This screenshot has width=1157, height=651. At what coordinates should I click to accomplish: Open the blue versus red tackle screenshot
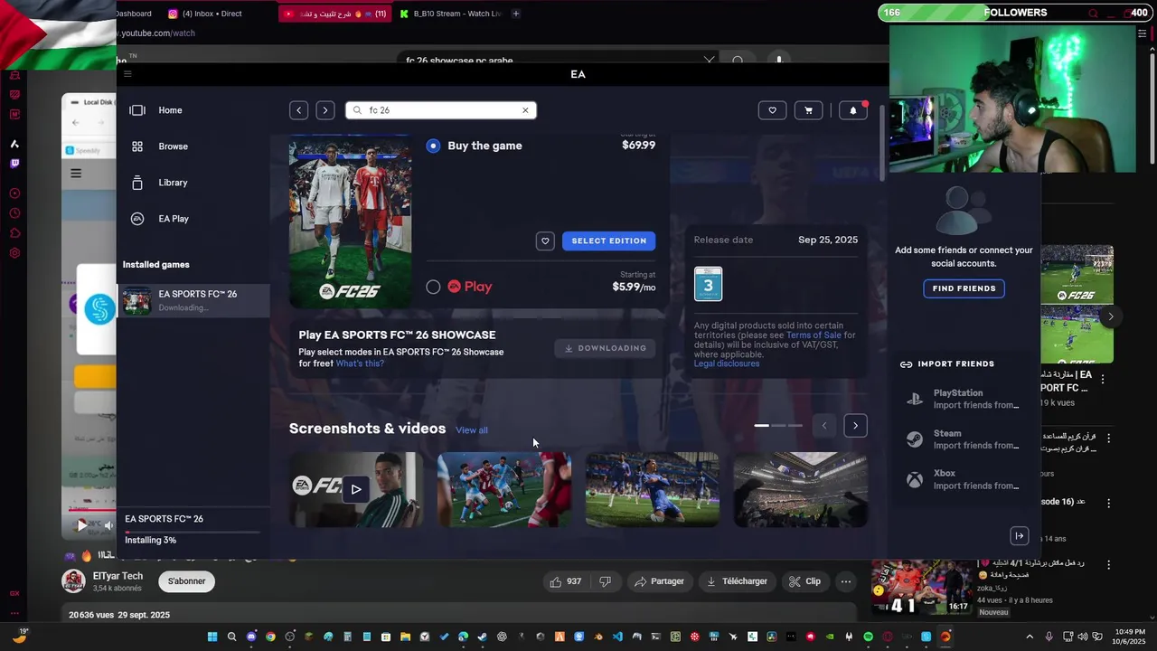pyautogui.click(x=504, y=489)
